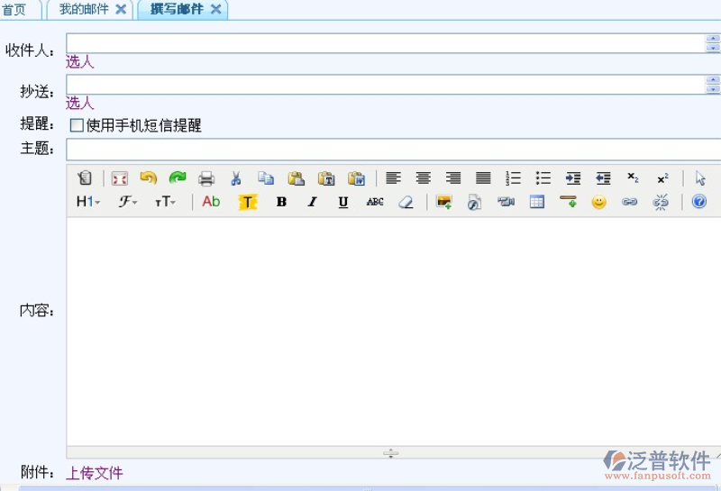This screenshot has width=721, height=491.
Task: Click the copy icon
Action: [266, 177]
